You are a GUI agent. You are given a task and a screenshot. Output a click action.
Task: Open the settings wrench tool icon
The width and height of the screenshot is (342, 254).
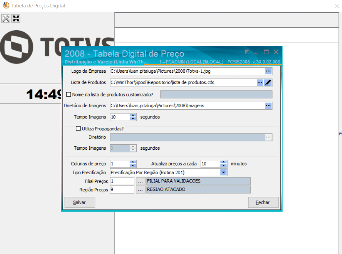6,19
